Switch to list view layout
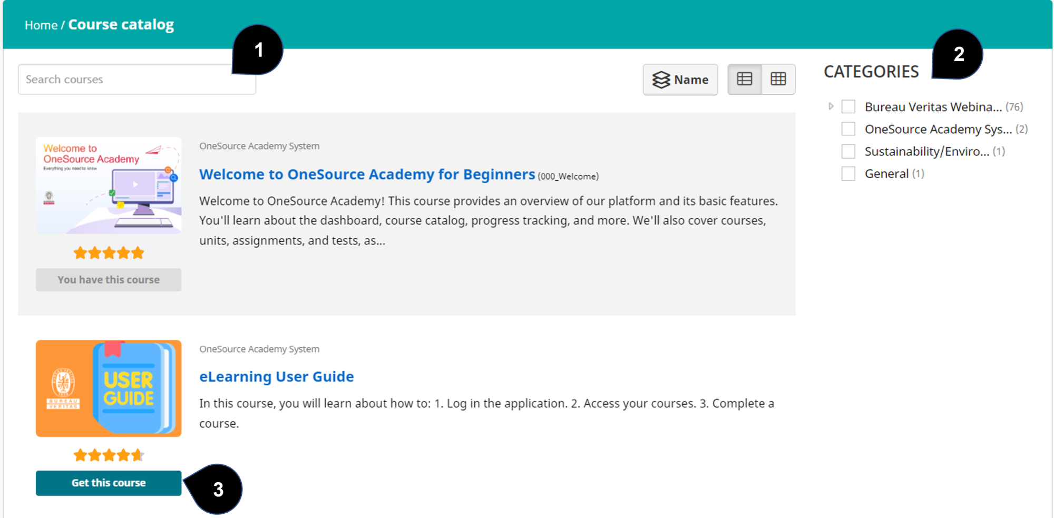The width and height of the screenshot is (1054, 518). click(744, 79)
